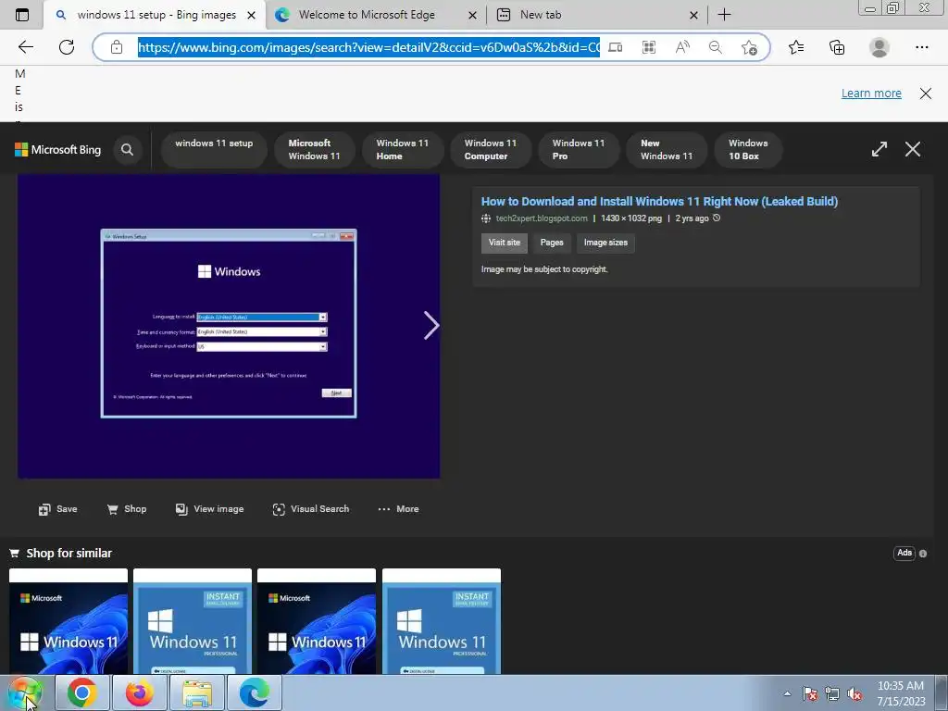
Task: Click the Visit site button
Action: point(505,243)
